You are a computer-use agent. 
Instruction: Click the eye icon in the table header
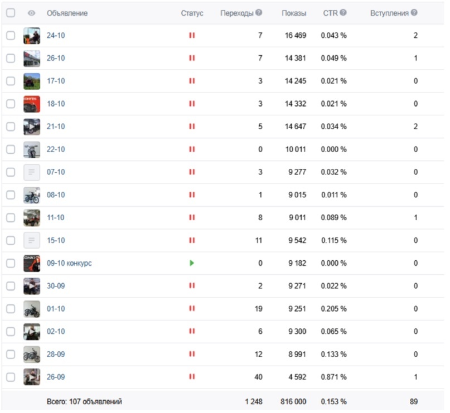coord(32,13)
